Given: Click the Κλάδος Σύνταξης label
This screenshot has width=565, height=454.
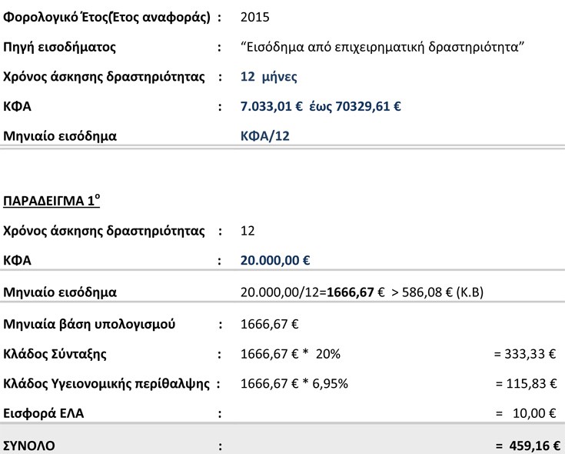Looking at the screenshot, I should (x=55, y=354).
